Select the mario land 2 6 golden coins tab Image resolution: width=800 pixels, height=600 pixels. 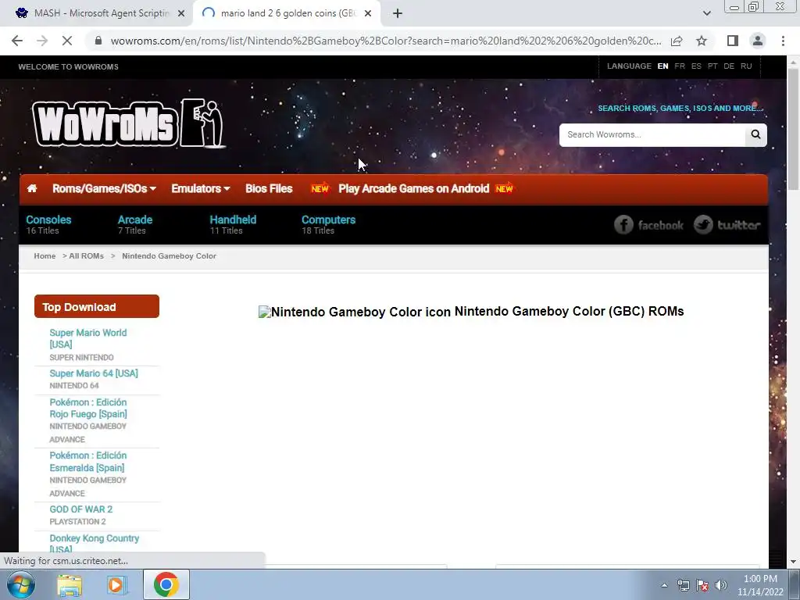click(287, 14)
